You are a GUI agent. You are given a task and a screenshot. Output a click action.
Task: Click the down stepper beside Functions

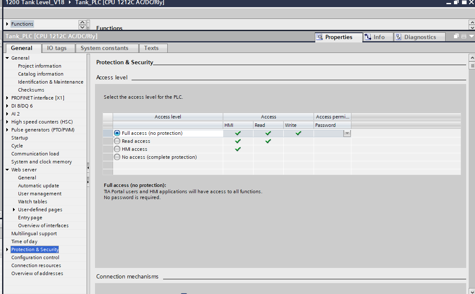82,27
